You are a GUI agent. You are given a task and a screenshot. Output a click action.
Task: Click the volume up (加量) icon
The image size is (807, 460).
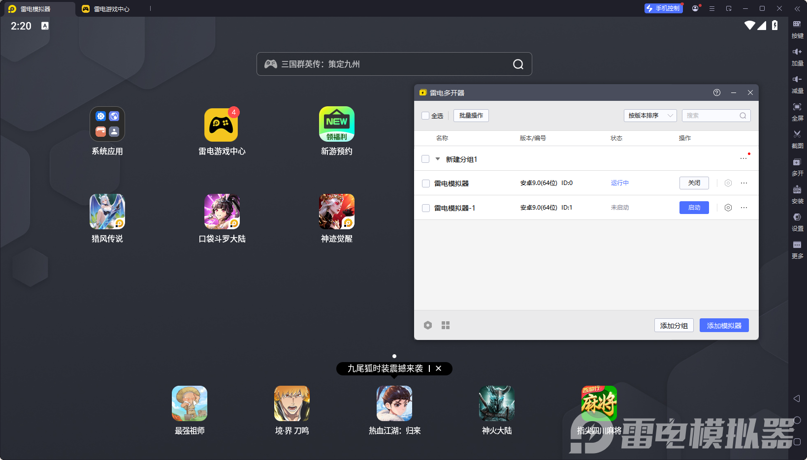click(x=797, y=52)
